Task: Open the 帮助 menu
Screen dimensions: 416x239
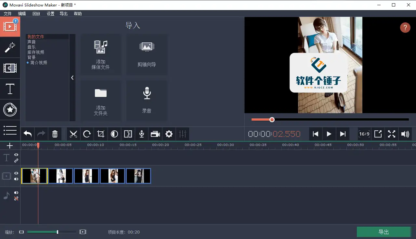Action: click(x=78, y=14)
